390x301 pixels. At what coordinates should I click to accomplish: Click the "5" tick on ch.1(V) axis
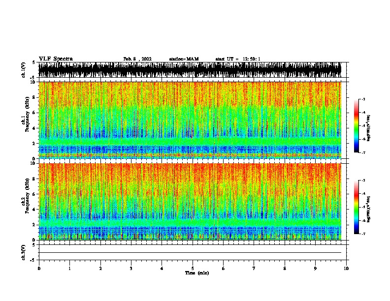(33, 62)
